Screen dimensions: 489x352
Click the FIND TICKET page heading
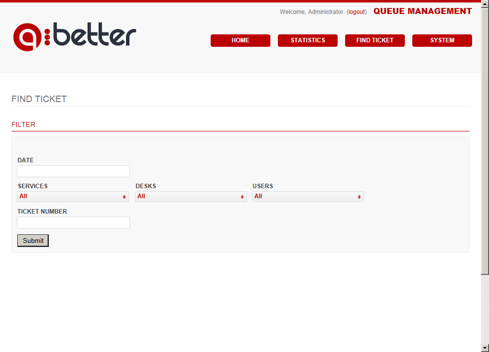(39, 99)
